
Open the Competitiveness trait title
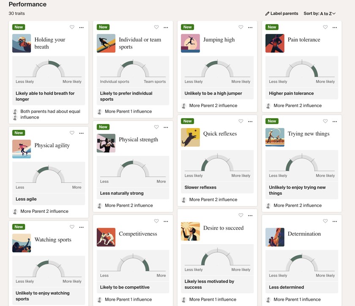(138, 234)
